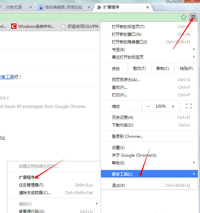
Task: Click the Baidu paw favicon on the tab
Action: pos(41,7)
